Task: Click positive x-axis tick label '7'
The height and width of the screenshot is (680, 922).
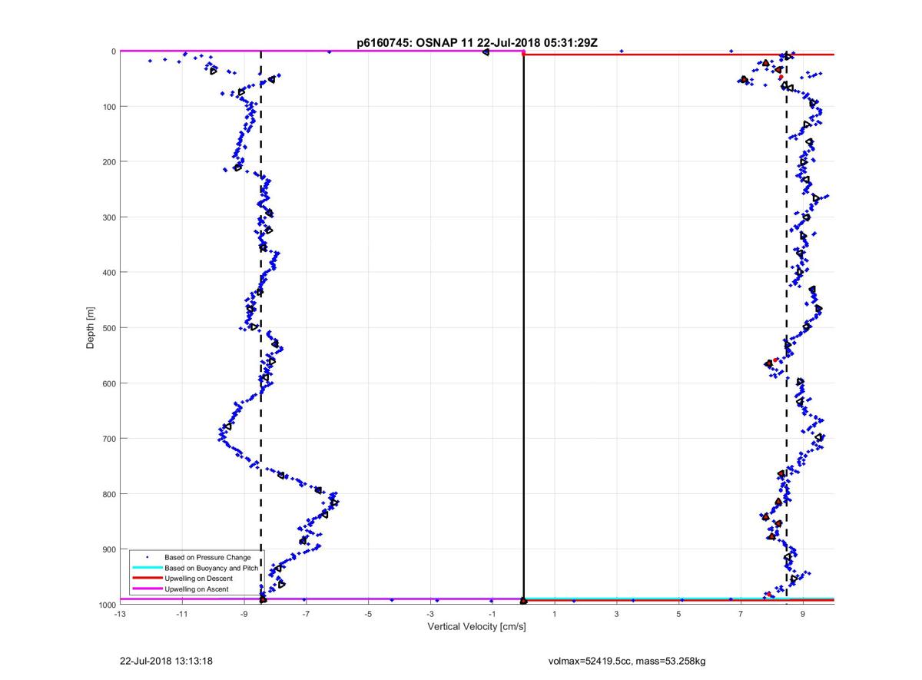Action: (x=741, y=614)
